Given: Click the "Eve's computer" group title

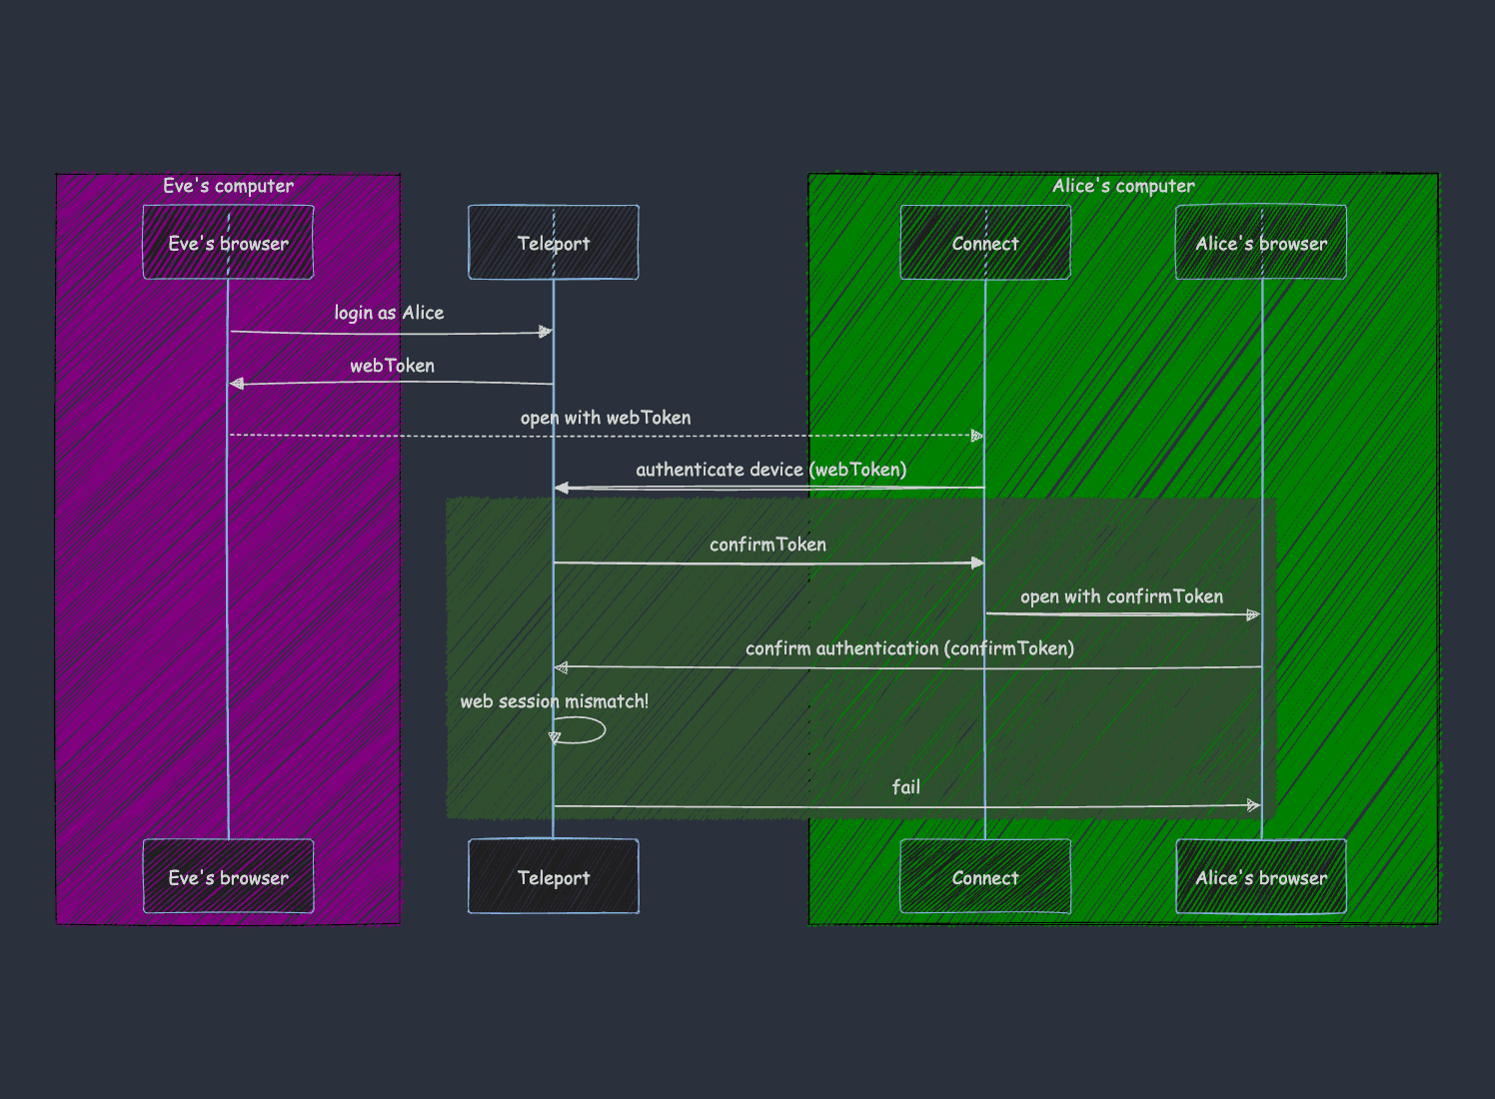Looking at the screenshot, I should pyautogui.click(x=228, y=186).
